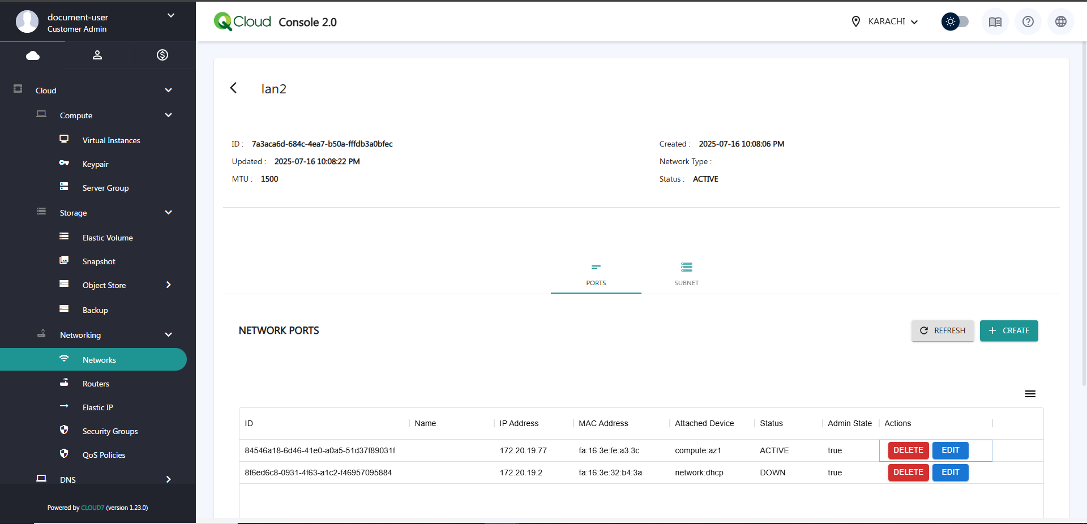The image size is (1087, 524).
Task: Collapse the Networking section
Action: [168, 335]
